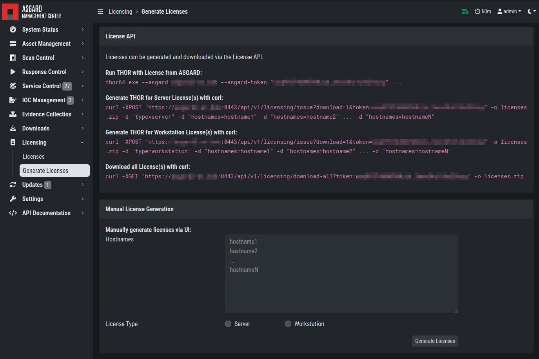Toggle the hamburger sidebar menu

coord(100,12)
